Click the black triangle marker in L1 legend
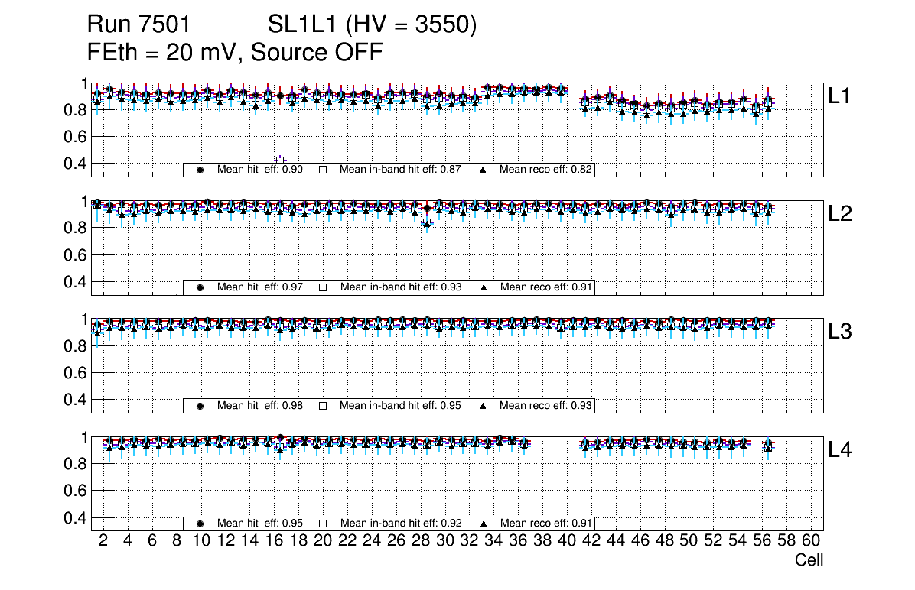Image resolution: width=915 pixels, height=590 pixels. click(x=484, y=170)
